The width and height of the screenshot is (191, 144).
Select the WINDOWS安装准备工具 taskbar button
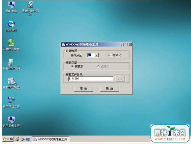(51, 139)
